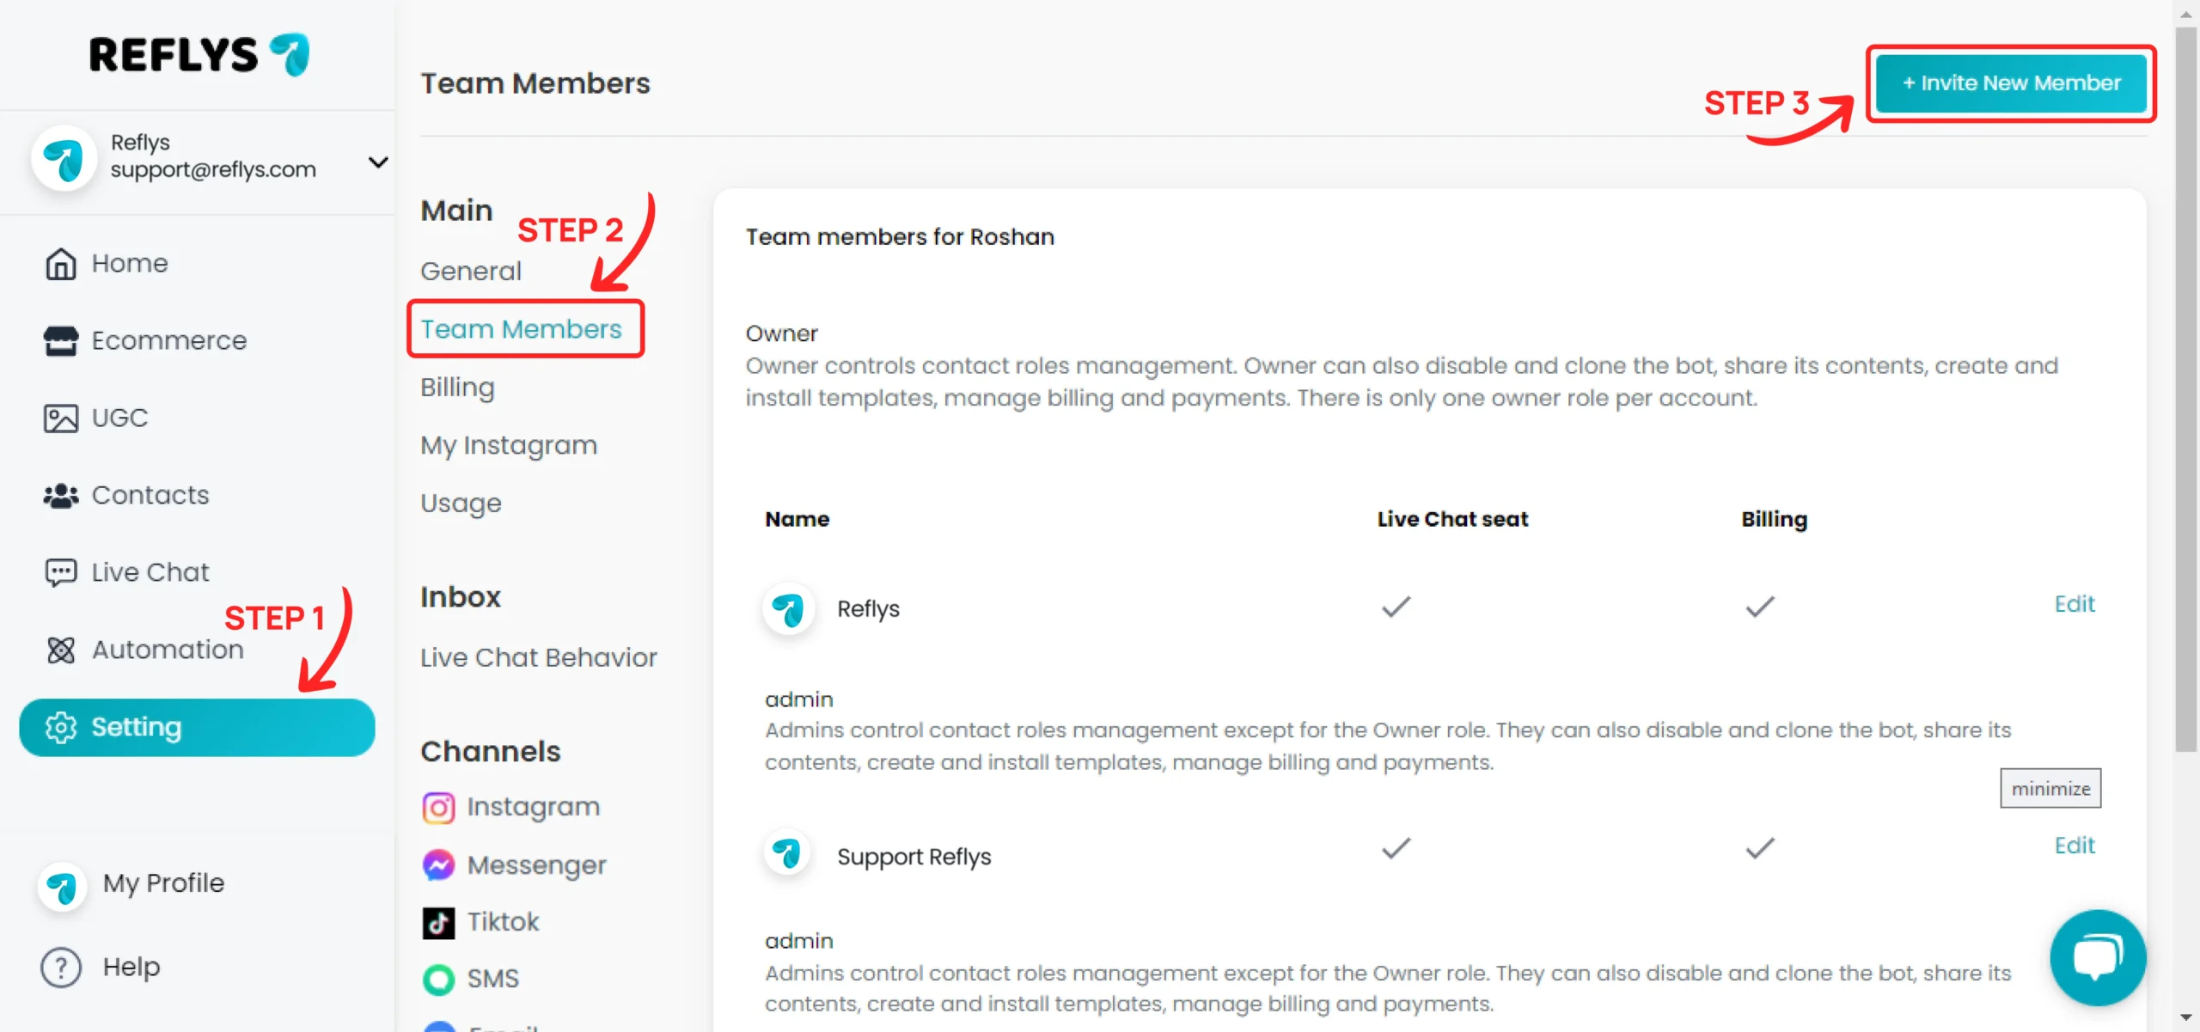Select the Setting menu item
The image size is (2200, 1032).
click(x=197, y=728)
